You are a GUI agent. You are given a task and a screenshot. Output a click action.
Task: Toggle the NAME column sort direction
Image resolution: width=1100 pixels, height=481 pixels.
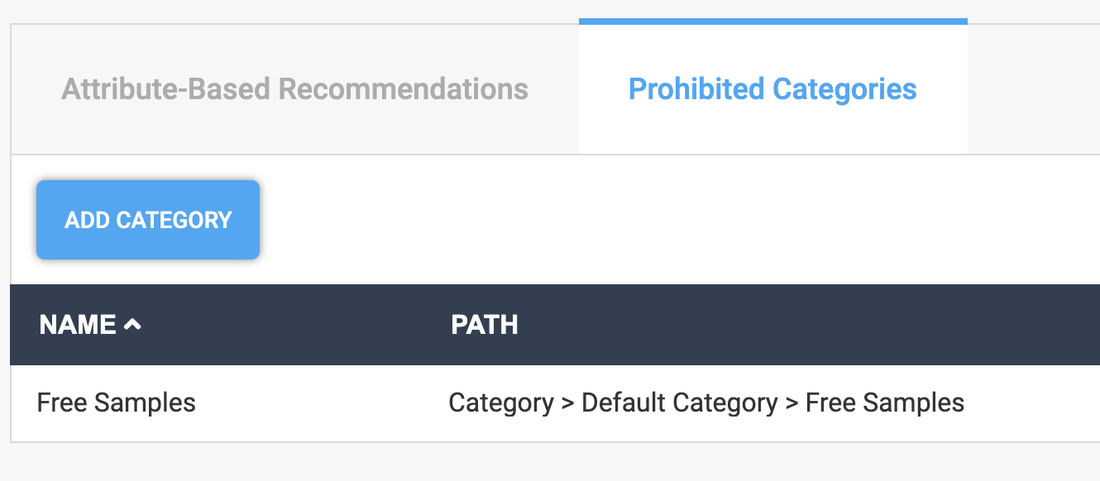coord(89,325)
